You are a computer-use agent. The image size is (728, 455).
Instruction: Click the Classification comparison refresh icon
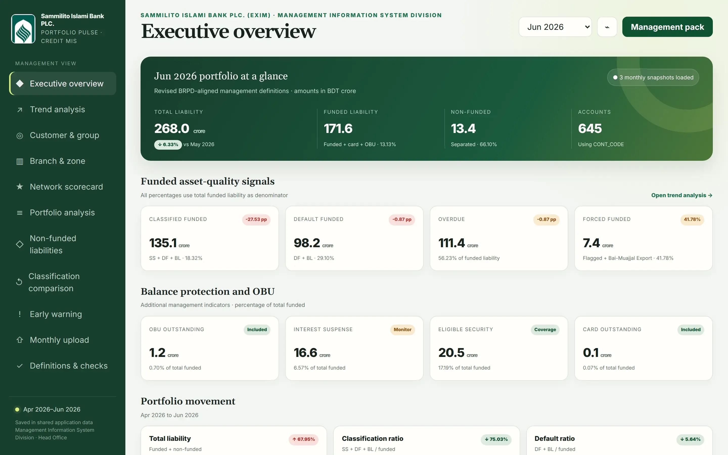[x=19, y=282]
